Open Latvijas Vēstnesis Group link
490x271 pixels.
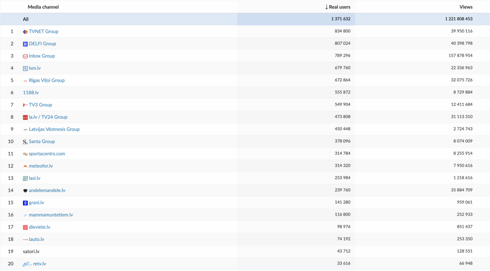54,129
